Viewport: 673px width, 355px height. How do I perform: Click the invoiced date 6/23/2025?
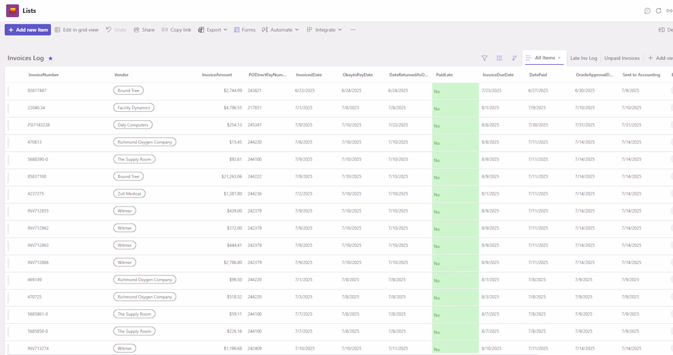click(305, 90)
